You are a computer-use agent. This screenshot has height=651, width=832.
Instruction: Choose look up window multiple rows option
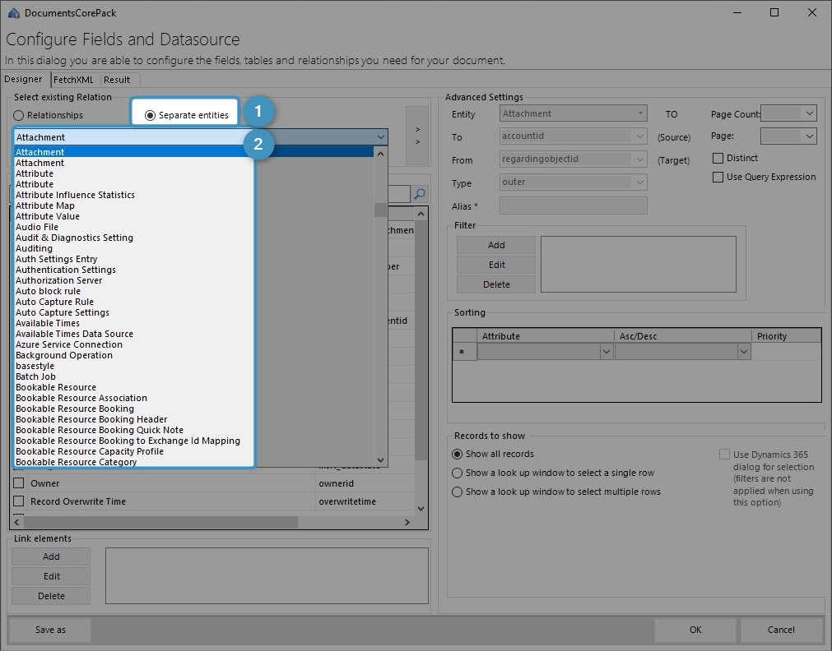coord(457,492)
